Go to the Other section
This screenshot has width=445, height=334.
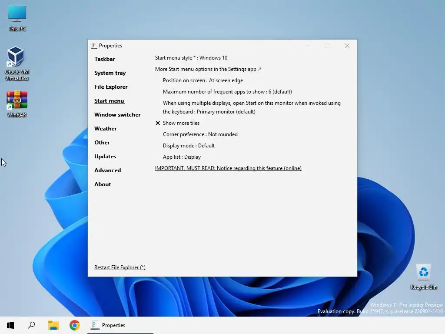click(102, 143)
